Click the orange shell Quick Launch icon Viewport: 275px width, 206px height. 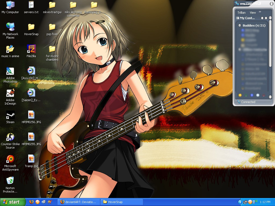point(38,202)
